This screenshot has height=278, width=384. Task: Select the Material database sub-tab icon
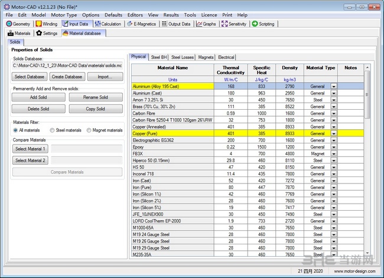[x=66, y=33]
